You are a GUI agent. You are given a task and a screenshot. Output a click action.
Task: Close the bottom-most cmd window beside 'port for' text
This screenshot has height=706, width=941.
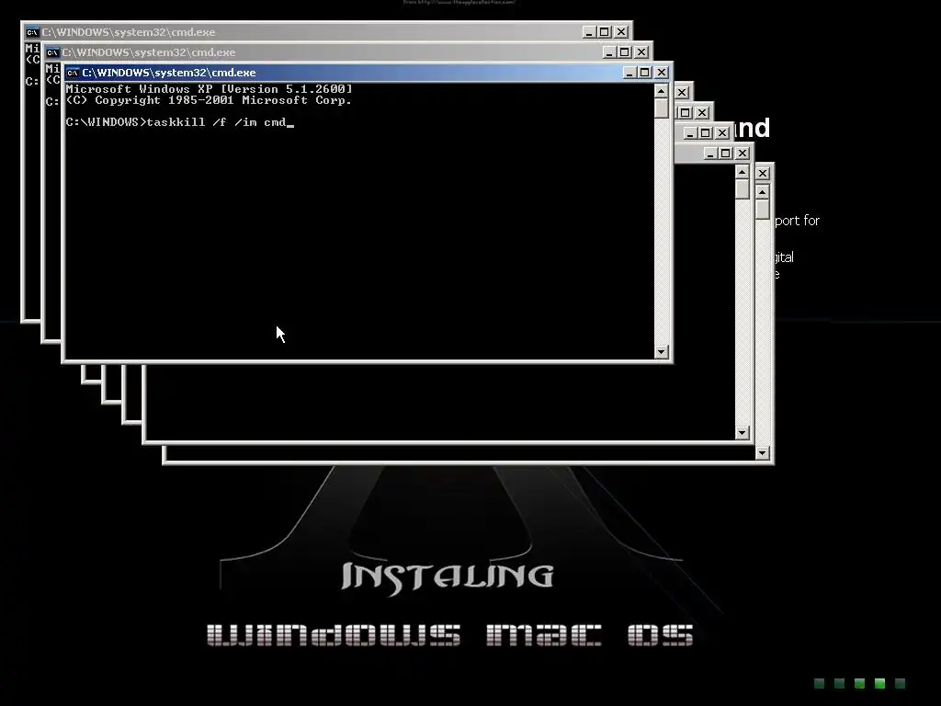762,174
